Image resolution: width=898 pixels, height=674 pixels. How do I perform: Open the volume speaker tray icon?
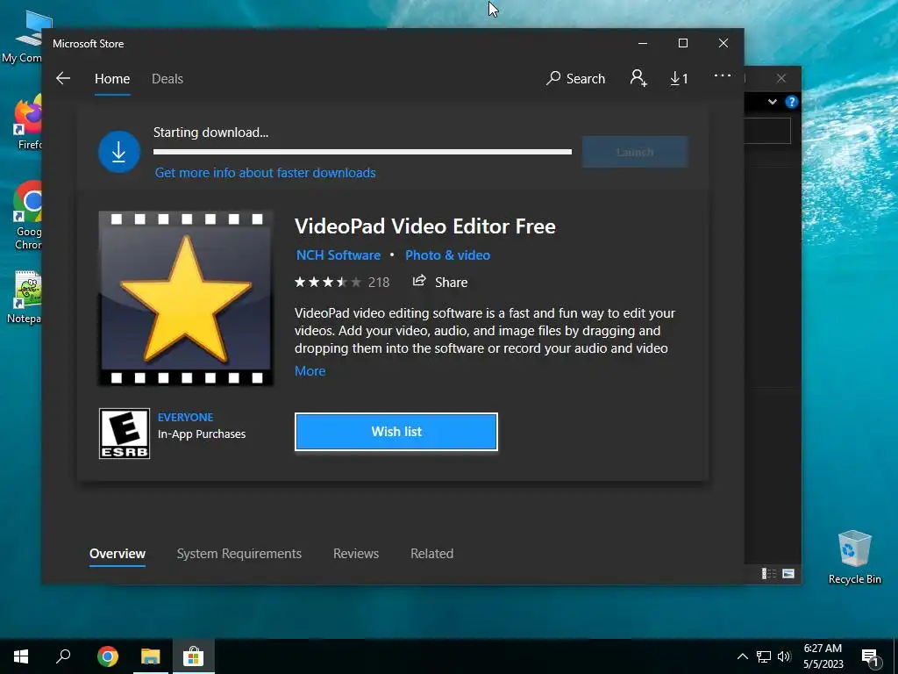784,656
